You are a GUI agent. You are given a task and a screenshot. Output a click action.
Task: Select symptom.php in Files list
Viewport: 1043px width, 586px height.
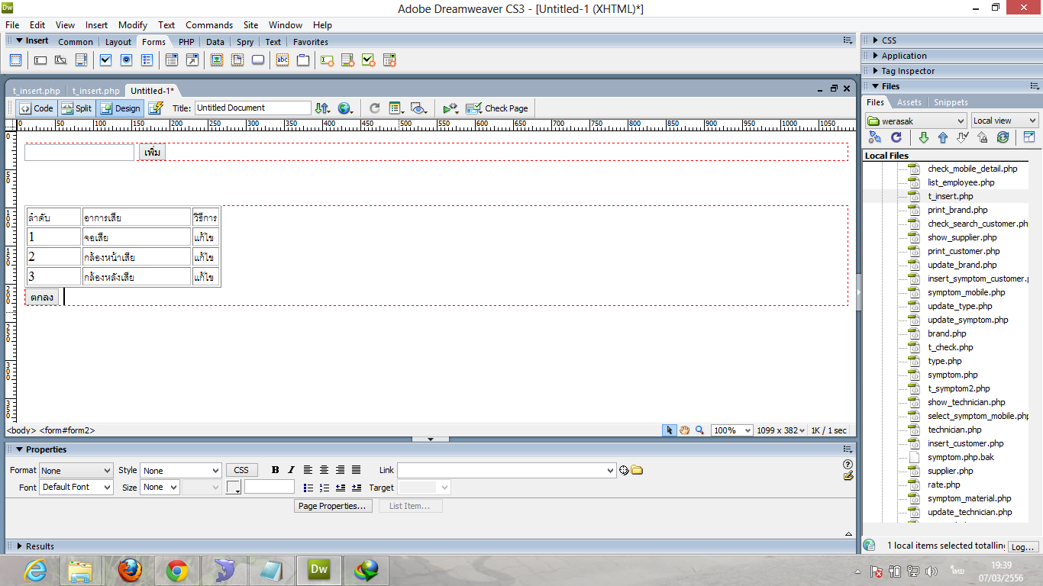[x=953, y=375]
